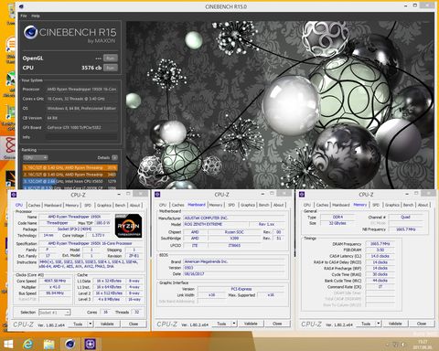Expand Tools arrow in the Memory CPU-Z window
Image resolution: width=439 pixels, height=351 pixels.
click(x=379, y=324)
